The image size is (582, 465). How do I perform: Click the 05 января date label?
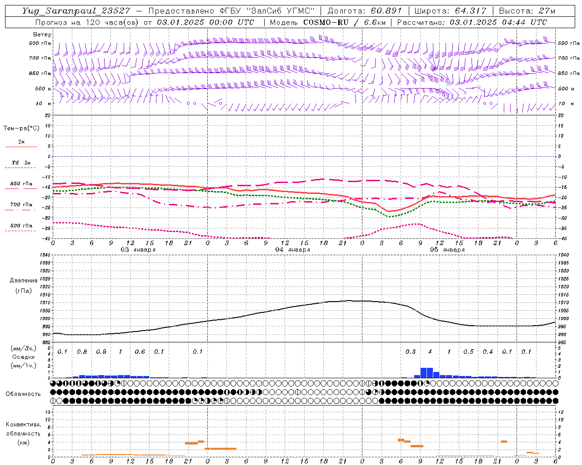[447, 249]
